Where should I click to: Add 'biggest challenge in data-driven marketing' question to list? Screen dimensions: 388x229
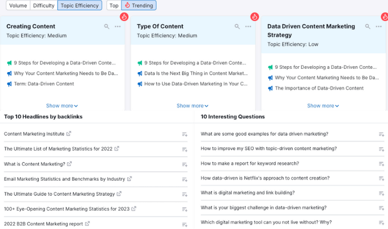[x=382, y=208]
